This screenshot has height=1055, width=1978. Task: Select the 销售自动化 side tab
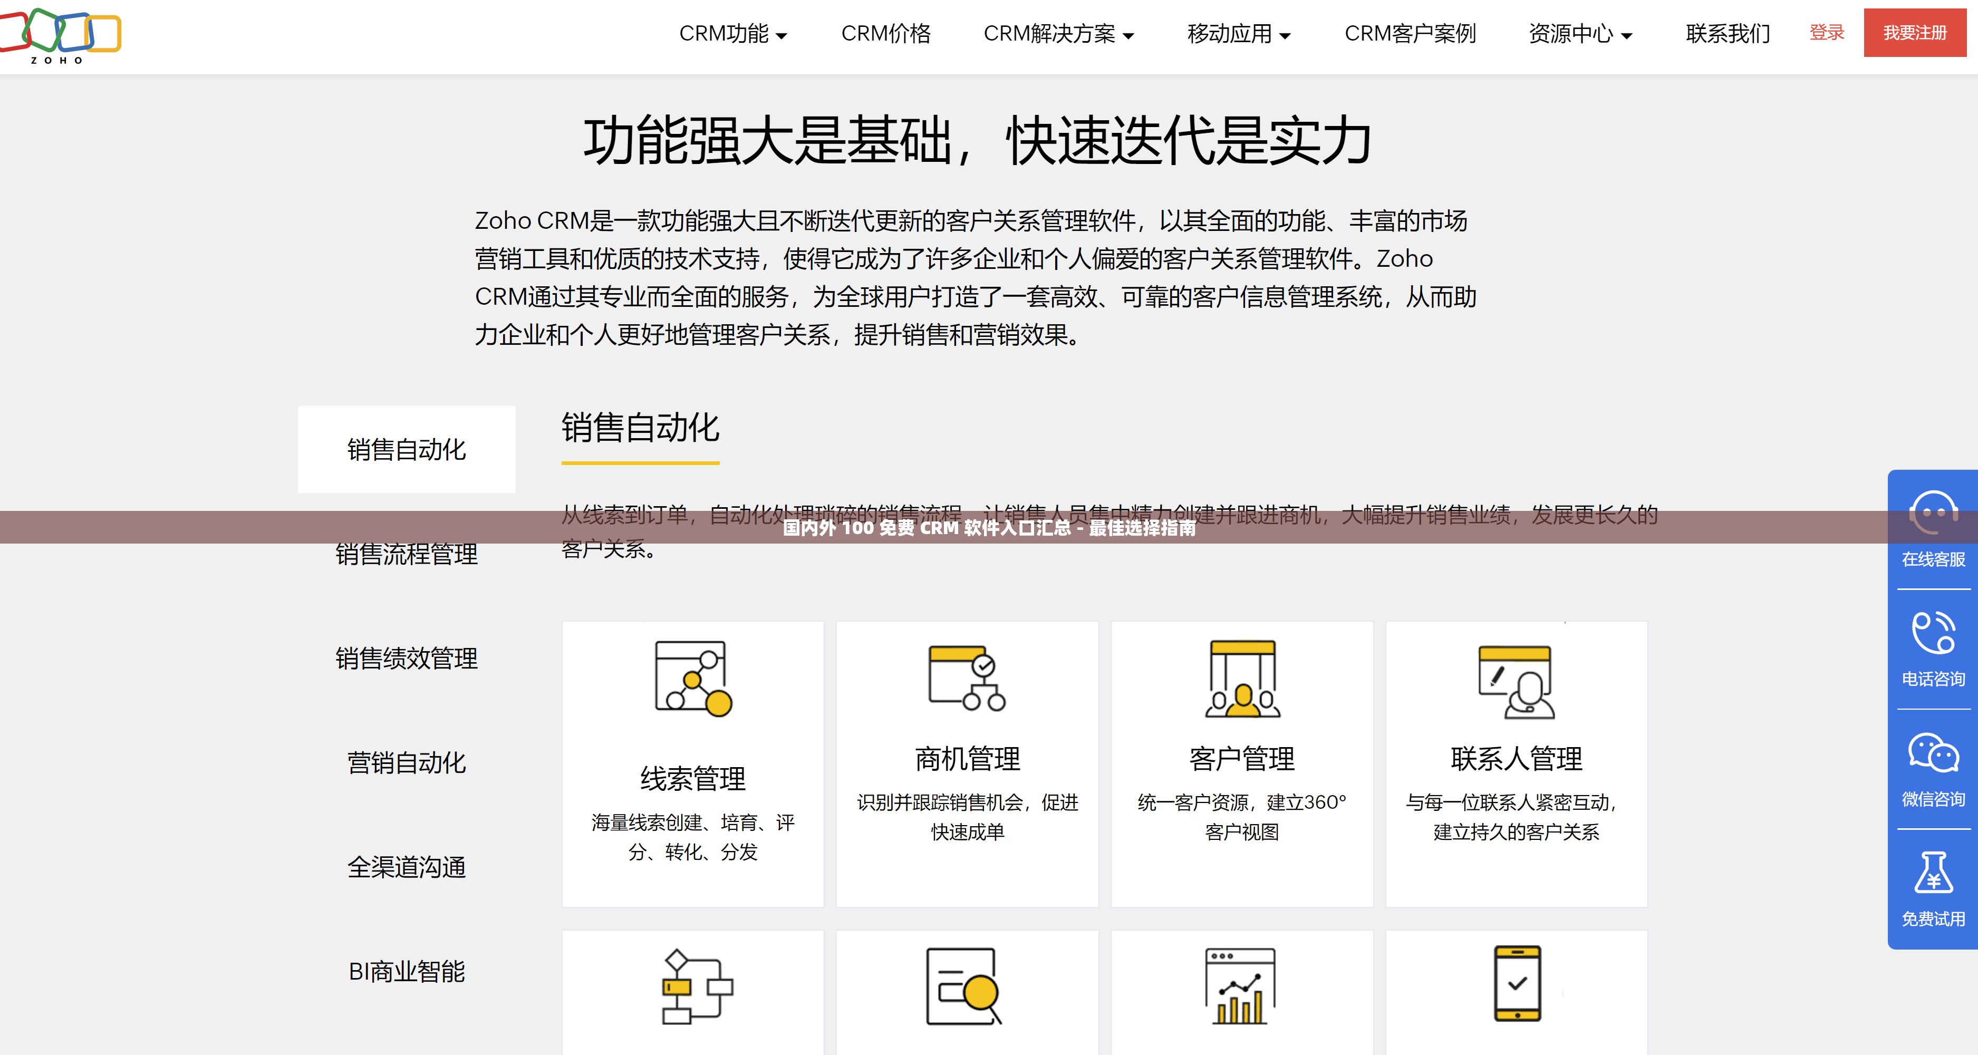click(406, 449)
